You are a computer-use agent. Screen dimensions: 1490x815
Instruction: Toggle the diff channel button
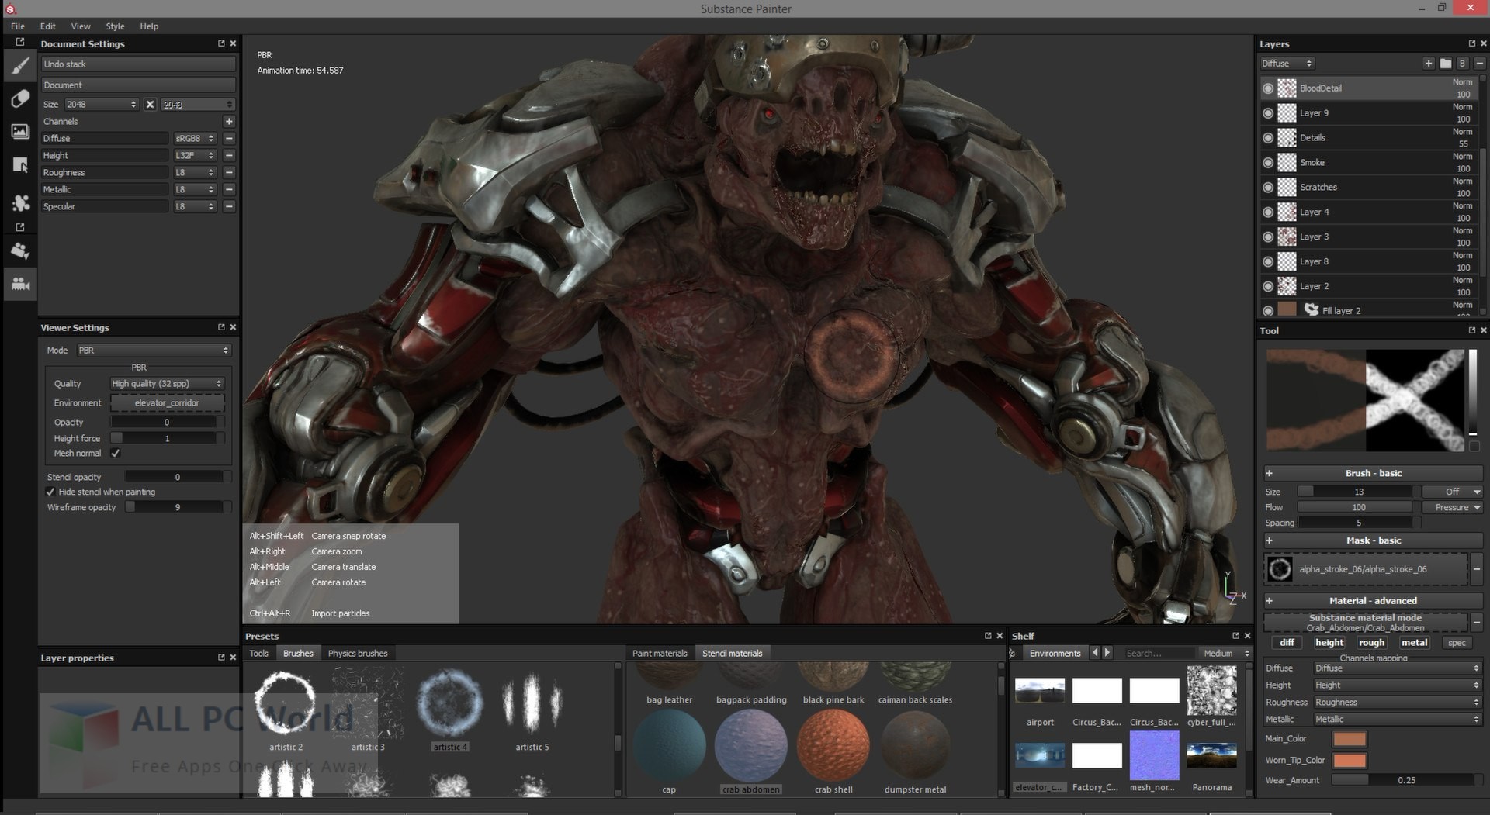[x=1287, y=643]
